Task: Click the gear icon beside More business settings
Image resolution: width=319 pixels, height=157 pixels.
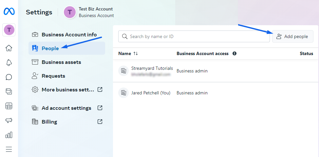Action: coord(35,89)
